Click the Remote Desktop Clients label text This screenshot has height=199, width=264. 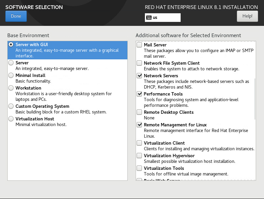coord(168,112)
